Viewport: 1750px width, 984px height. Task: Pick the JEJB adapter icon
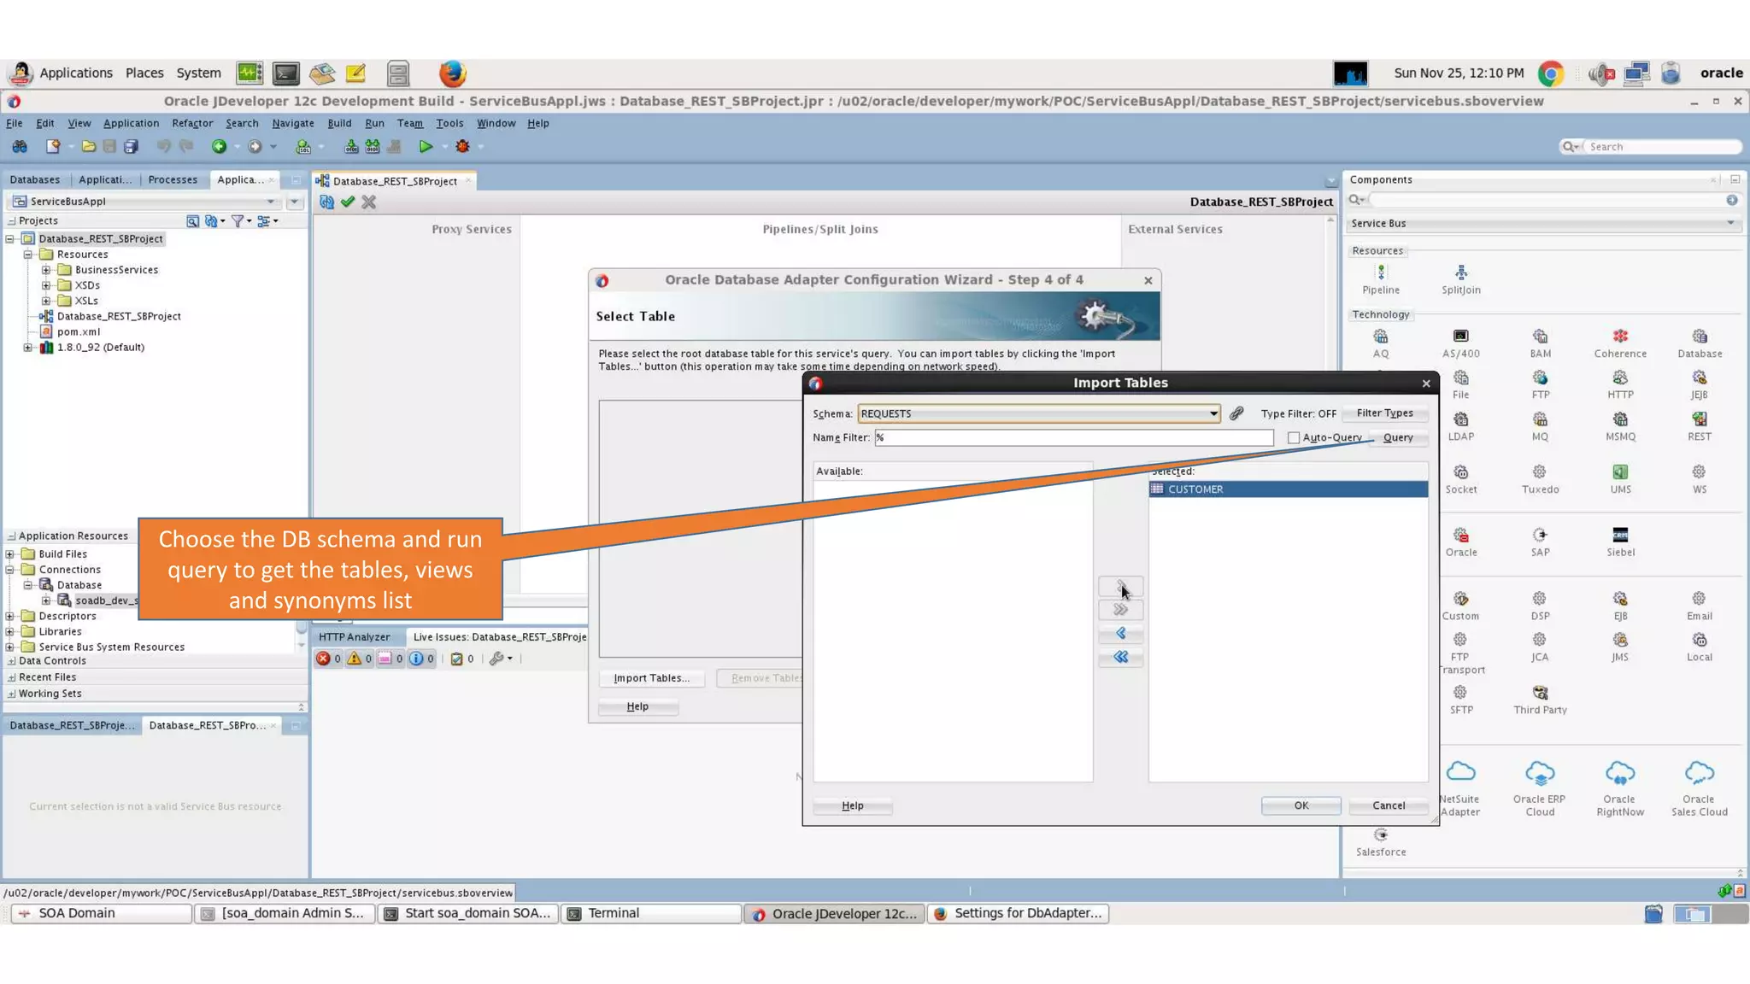1700,378
